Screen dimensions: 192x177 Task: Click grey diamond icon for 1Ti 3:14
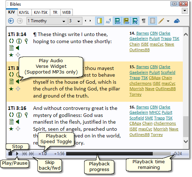(18, 55)
